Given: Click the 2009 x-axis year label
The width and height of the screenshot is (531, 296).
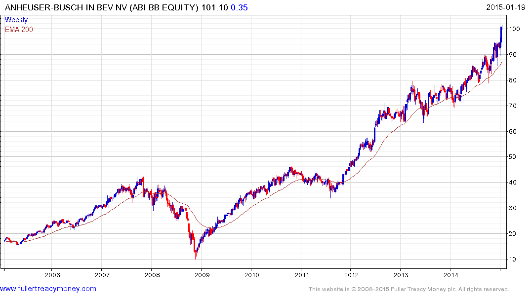Looking at the screenshot, I should [202, 275].
